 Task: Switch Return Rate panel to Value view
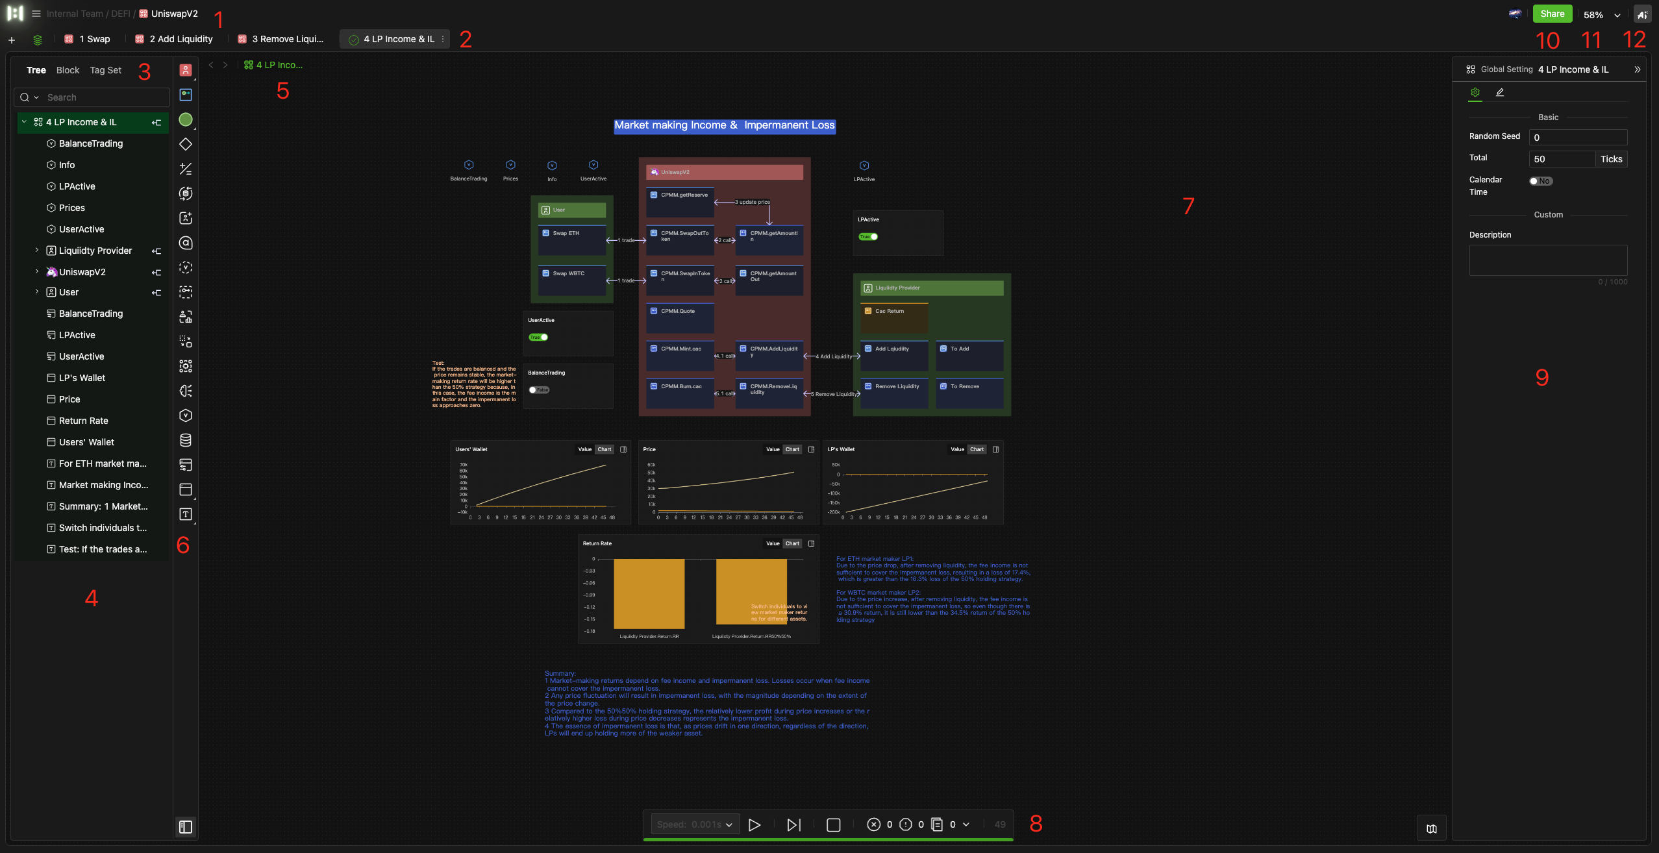pos(772,543)
